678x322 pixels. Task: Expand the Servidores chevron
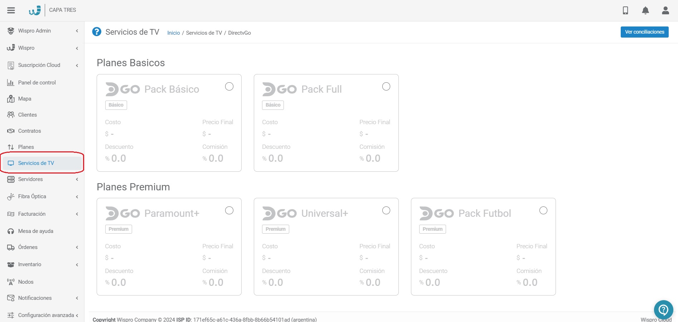tap(77, 179)
